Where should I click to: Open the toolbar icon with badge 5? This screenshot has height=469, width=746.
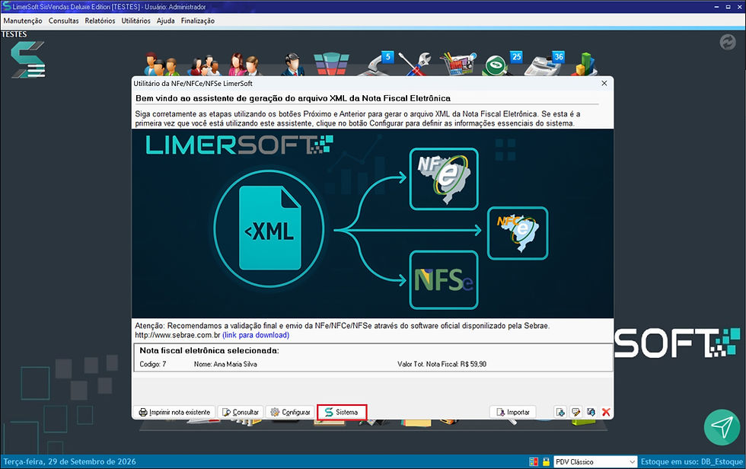click(376, 64)
